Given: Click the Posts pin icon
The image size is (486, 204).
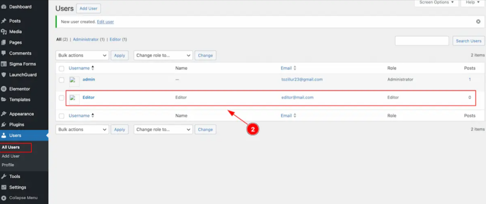Looking at the screenshot, I should [4, 21].
